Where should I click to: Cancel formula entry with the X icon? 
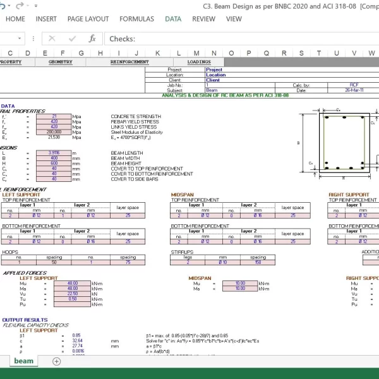52,39
